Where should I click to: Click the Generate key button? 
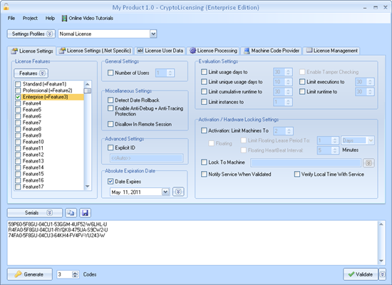click(x=30, y=274)
